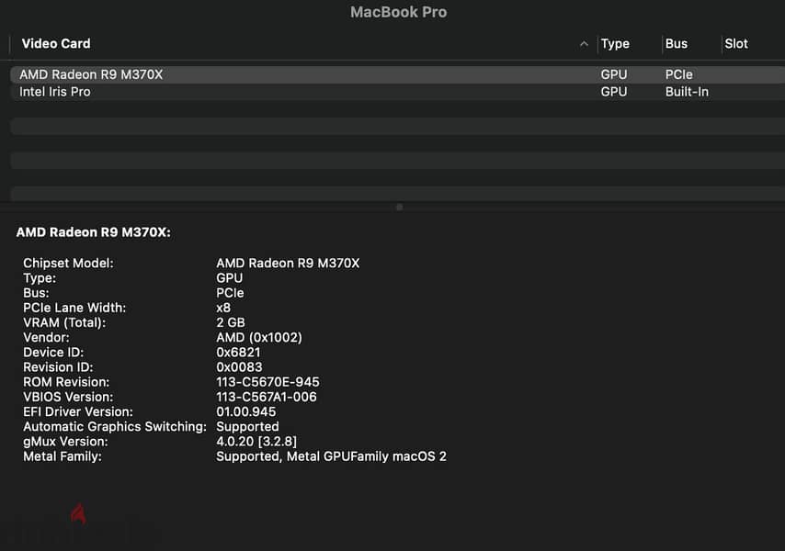The height and width of the screenshot is (551, 785).
Task: Sort by the Type column header
Action: click(x=615, y=44)
